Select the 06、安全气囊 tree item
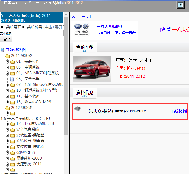Image resolution: width=189 pixels, height=174 pixels. pos(28,79)
